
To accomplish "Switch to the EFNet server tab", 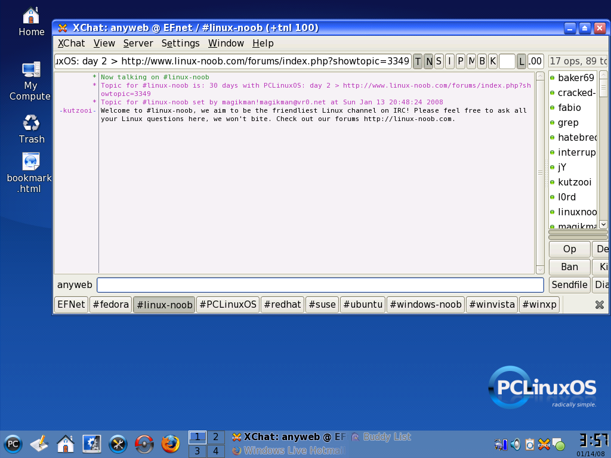I will coord(71,305).
